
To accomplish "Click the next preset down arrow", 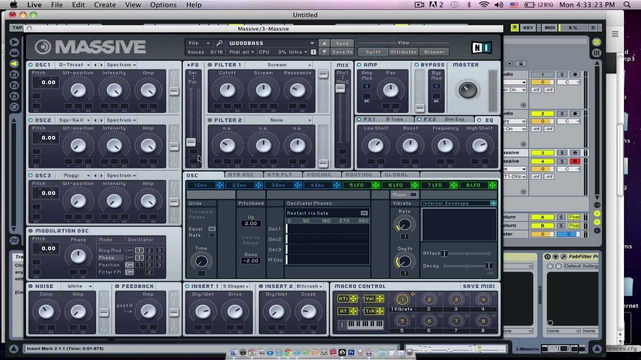I will [324, 52].
